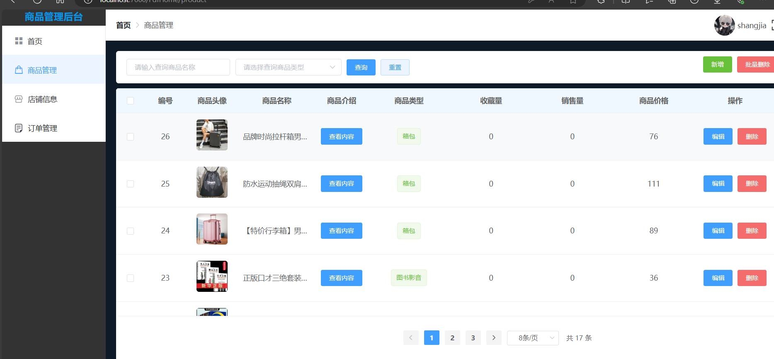
Task: Click 编辑 for product 23
Action: [718, 278]
